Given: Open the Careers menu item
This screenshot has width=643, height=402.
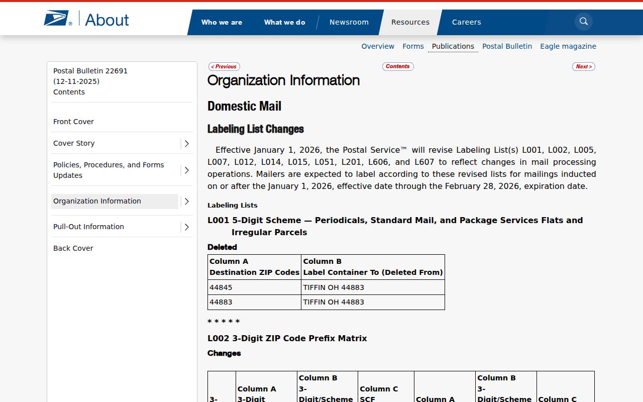Looking at the screenshot, I should [467, 22].
